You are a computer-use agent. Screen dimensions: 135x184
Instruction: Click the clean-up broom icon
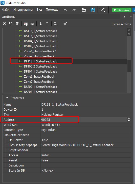65,24
